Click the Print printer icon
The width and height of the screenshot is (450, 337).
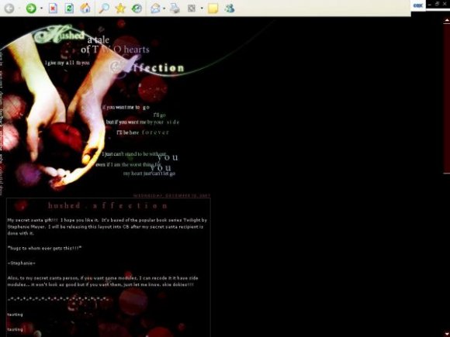click(175, 9)
